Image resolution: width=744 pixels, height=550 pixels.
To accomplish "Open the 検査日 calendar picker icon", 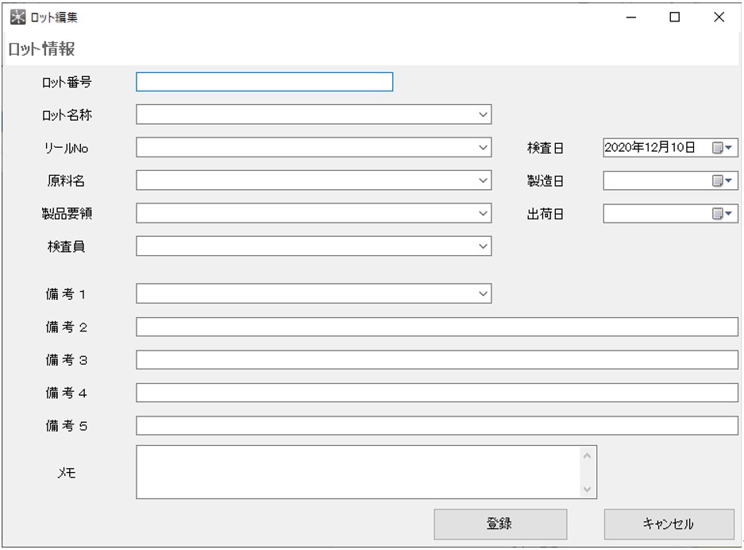I will point(721,148).
